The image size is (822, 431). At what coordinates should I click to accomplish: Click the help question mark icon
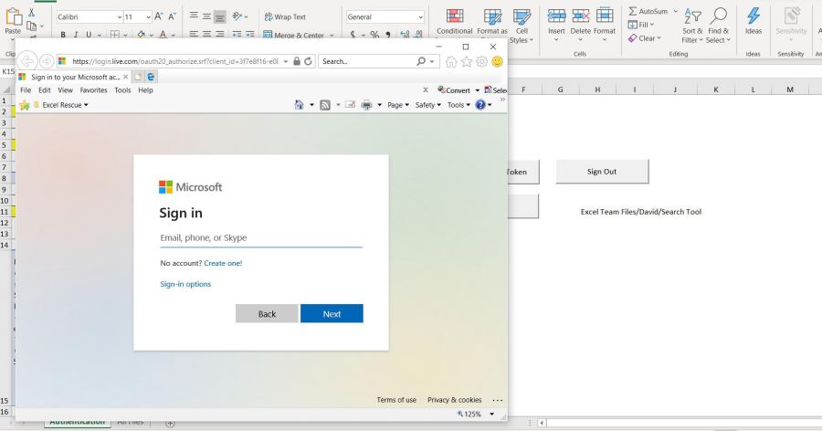480,105
